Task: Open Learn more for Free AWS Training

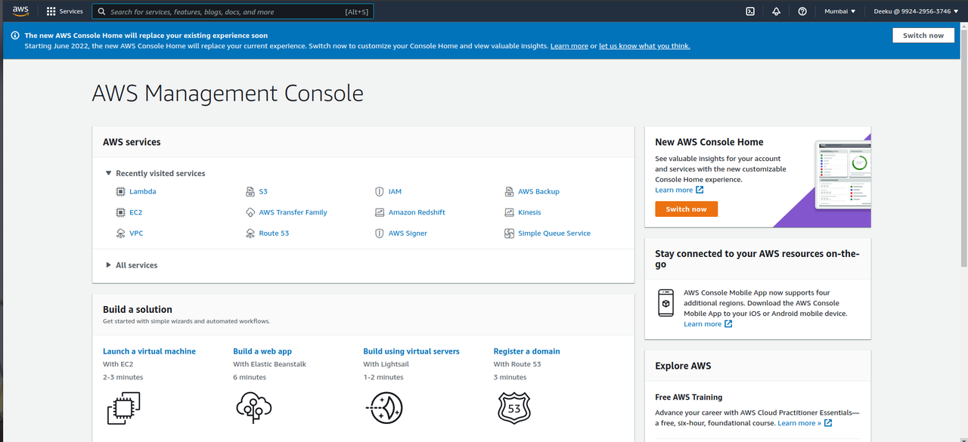Action: (799, 423)
